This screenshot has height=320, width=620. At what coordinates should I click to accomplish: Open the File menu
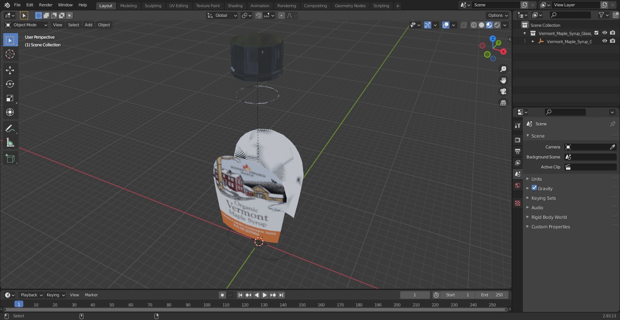click(x=17, y=5)
